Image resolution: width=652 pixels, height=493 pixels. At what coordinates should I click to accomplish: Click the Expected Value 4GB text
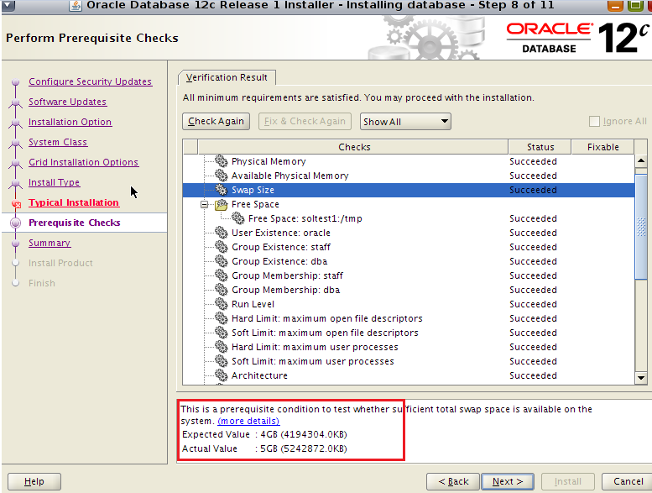click(x=264, y=434)
